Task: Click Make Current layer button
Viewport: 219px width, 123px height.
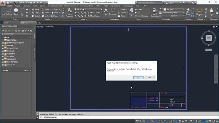Action: pos(94,13)
